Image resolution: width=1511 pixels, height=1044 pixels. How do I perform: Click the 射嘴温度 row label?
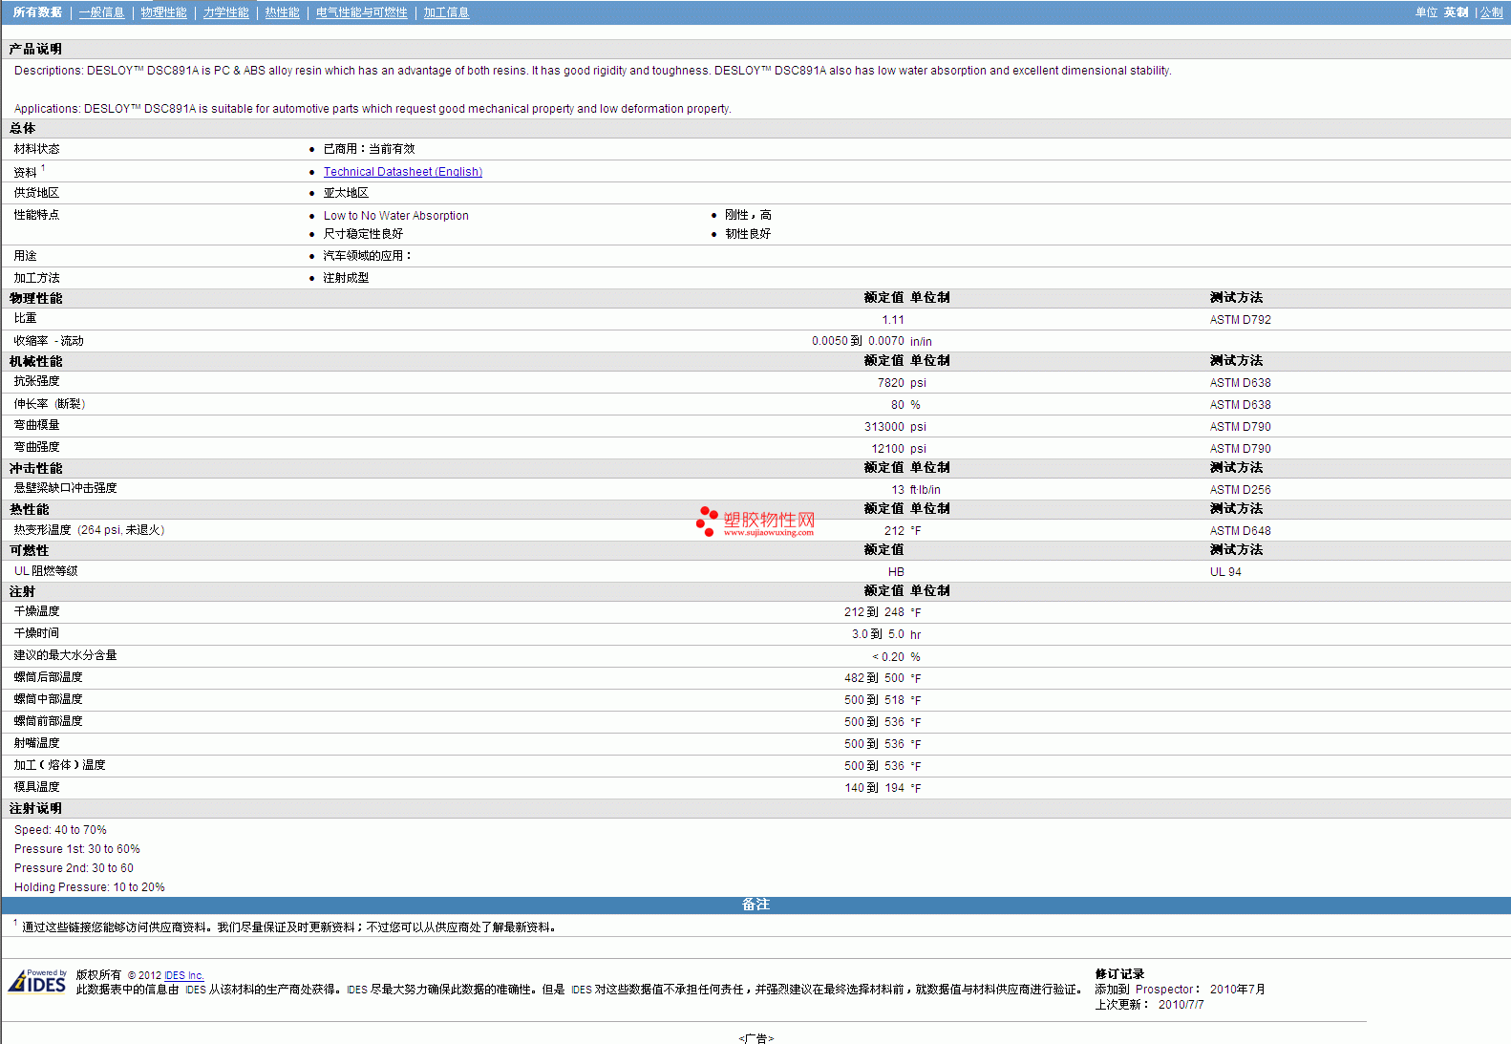[x=36, y=743]
